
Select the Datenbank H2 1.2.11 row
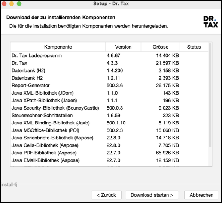click(109, 78)
